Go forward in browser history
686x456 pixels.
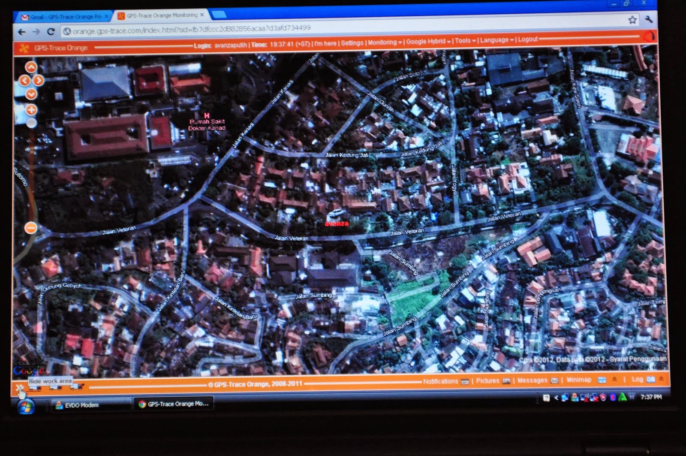[36, 32]
